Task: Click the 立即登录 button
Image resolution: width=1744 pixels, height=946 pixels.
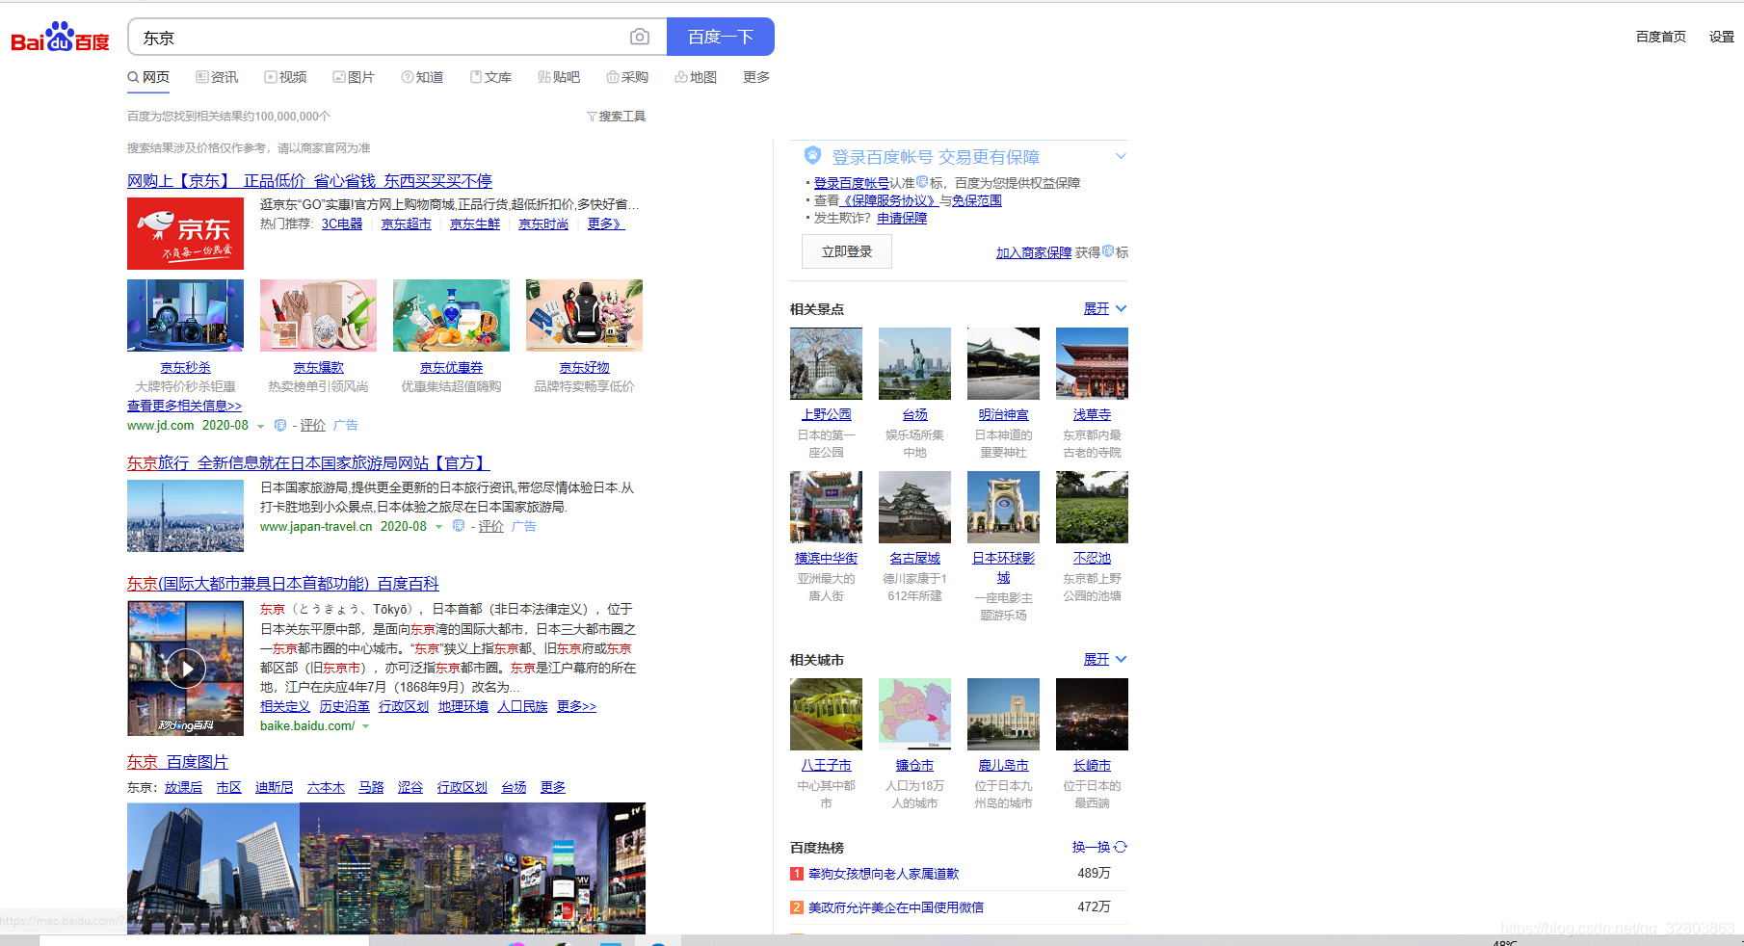Action: tap(847, 251)
